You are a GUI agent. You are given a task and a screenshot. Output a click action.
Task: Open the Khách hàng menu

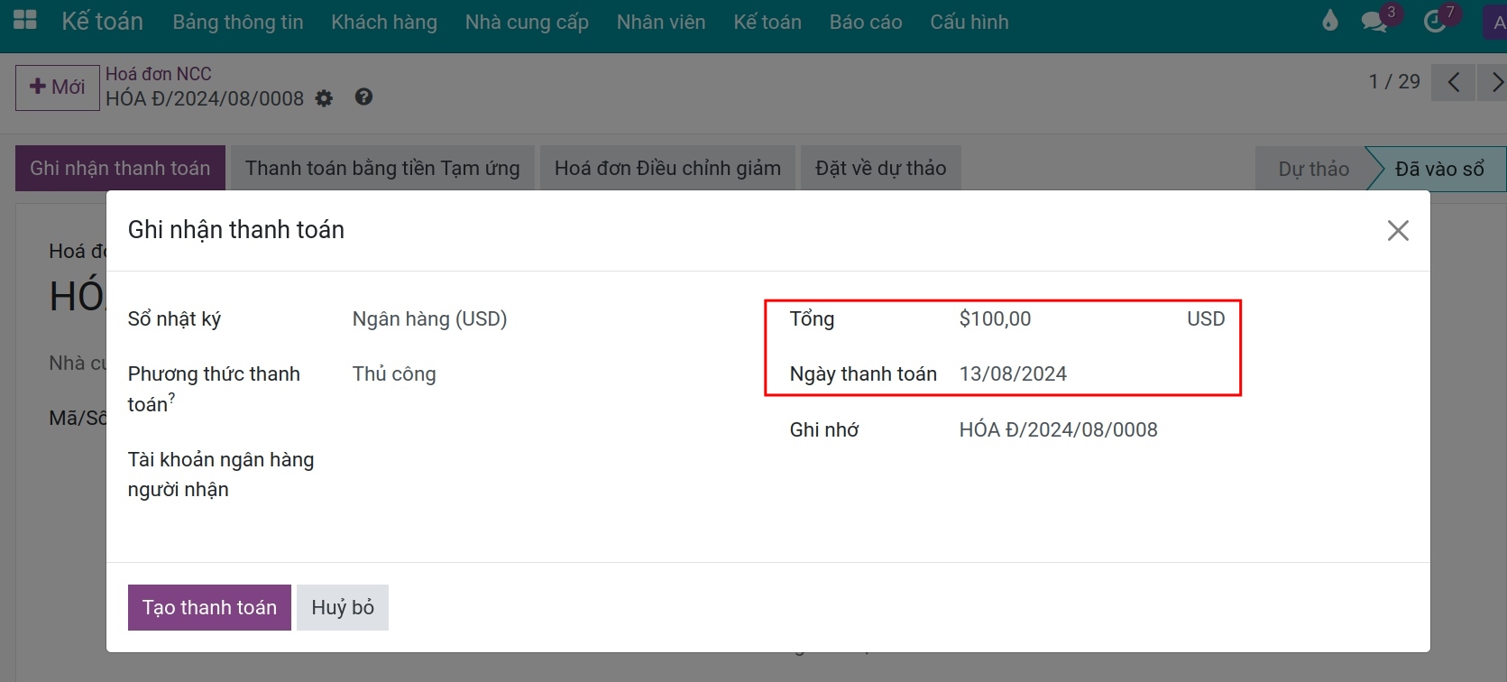tap(384, 22)
